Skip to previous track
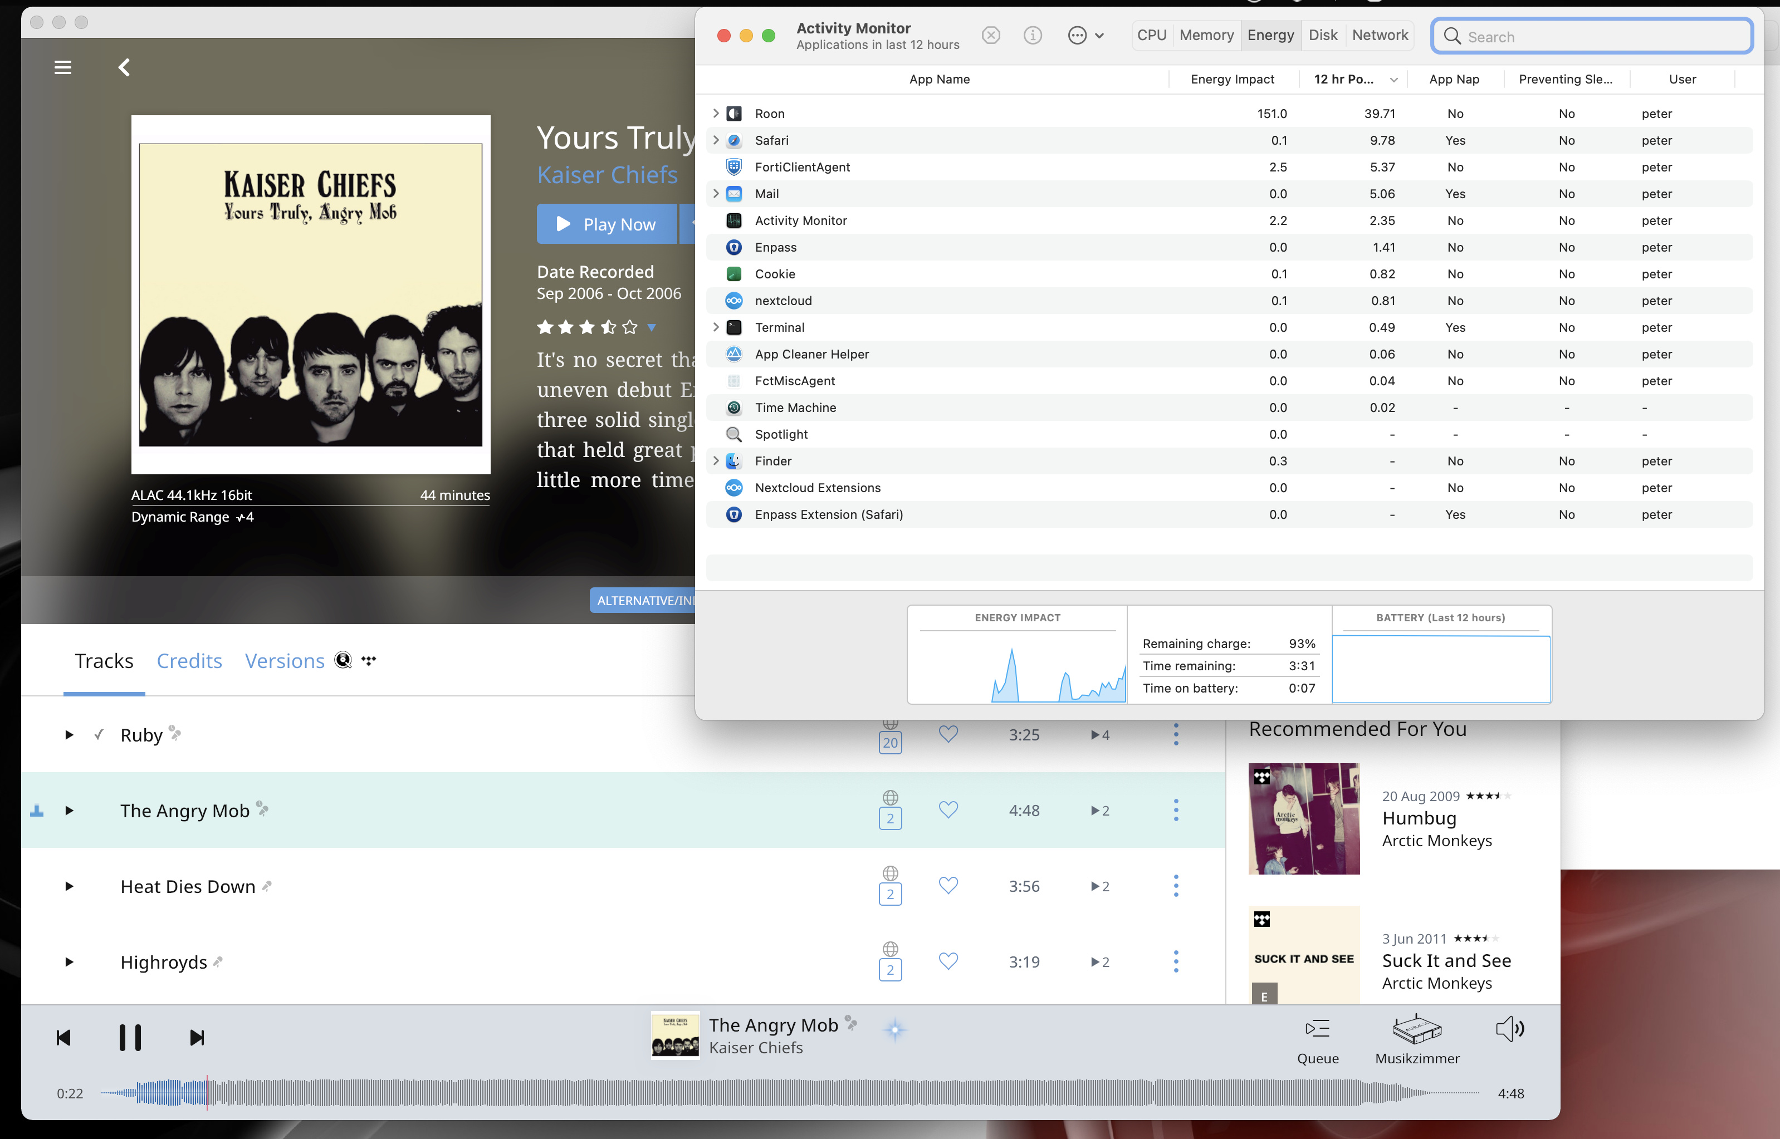Viewport: 1780px width, 1139px height. tap(63, 1038)
